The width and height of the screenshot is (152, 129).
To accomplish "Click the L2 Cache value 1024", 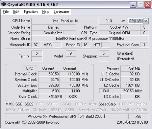I will pos(127,85).
